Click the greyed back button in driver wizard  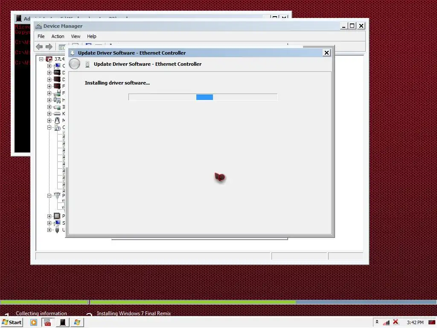point(74,64)
